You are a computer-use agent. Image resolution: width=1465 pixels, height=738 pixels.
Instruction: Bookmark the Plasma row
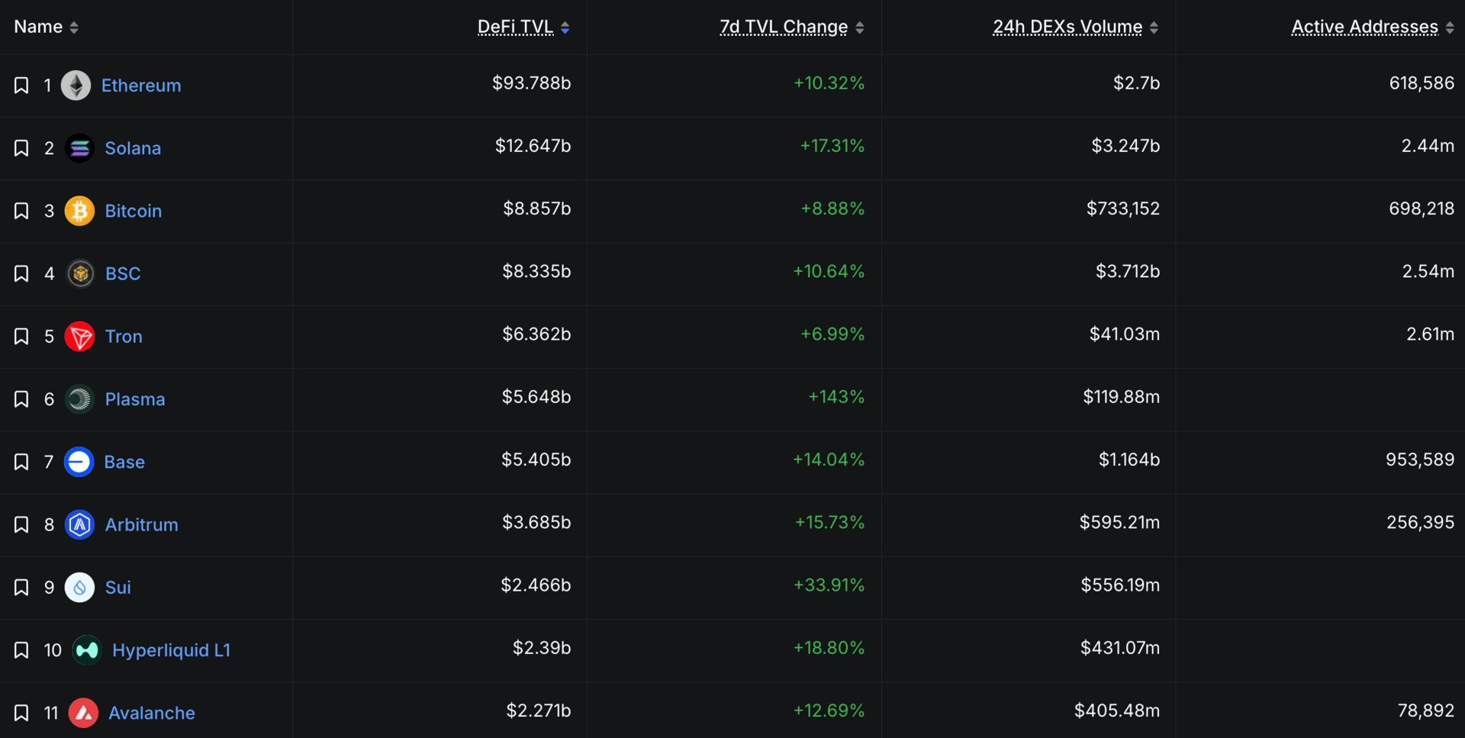tap(21, 399)
